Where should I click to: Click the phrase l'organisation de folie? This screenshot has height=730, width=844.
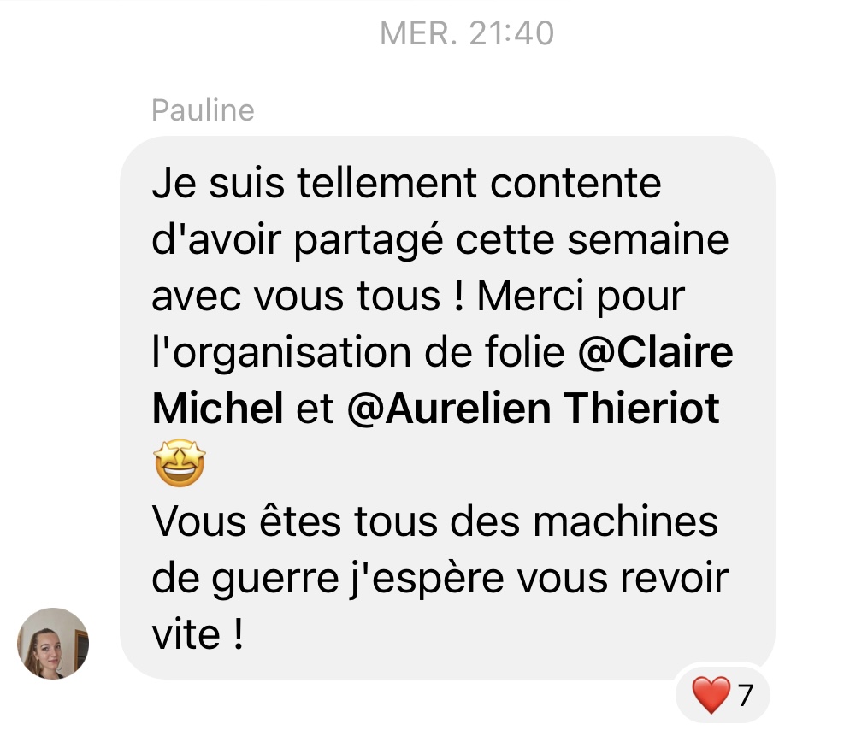point(358,353)
